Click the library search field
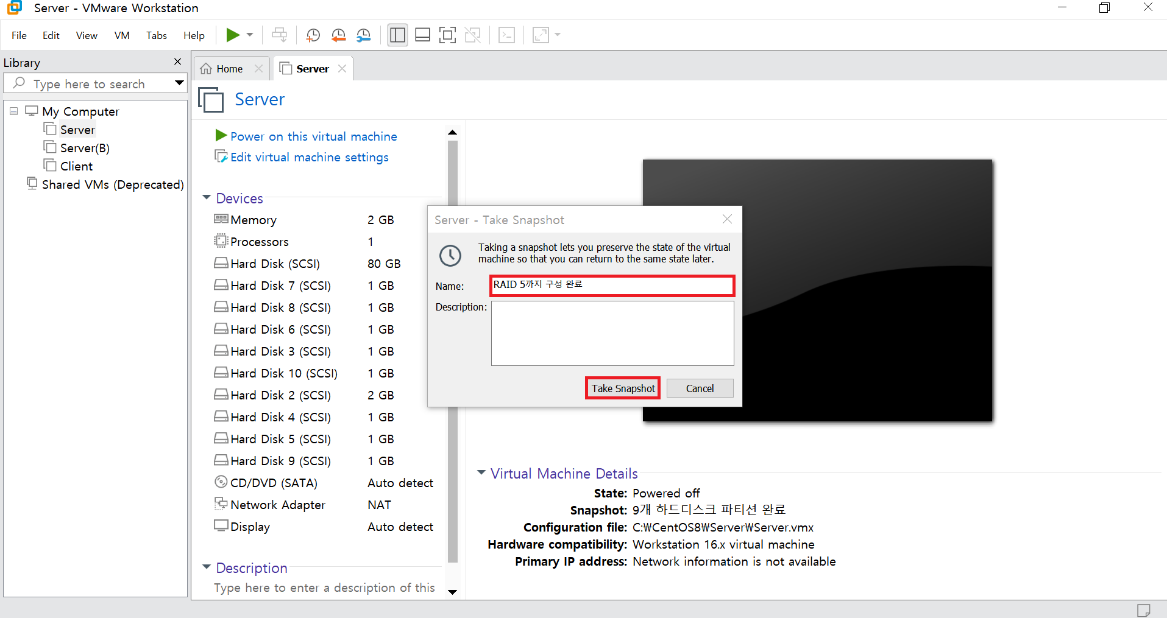1167x618 pixels. (x=88, y=83)
